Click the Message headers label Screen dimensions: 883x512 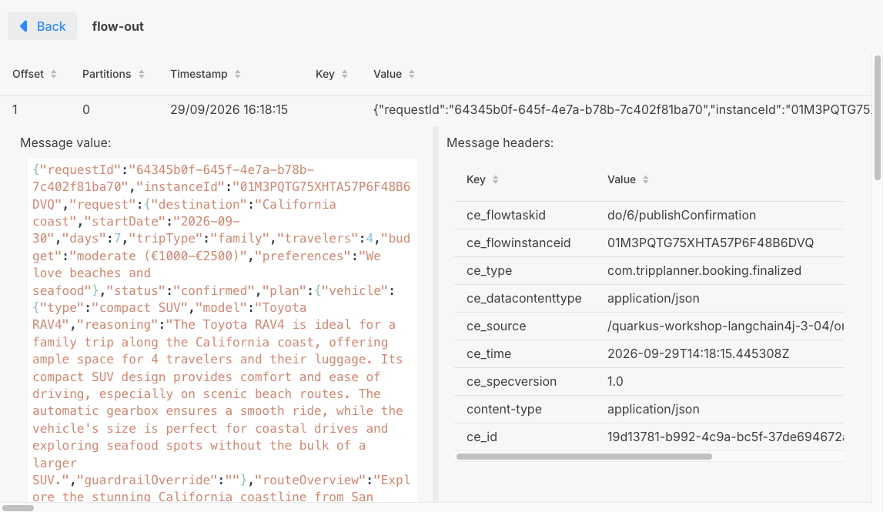[500, 143]
